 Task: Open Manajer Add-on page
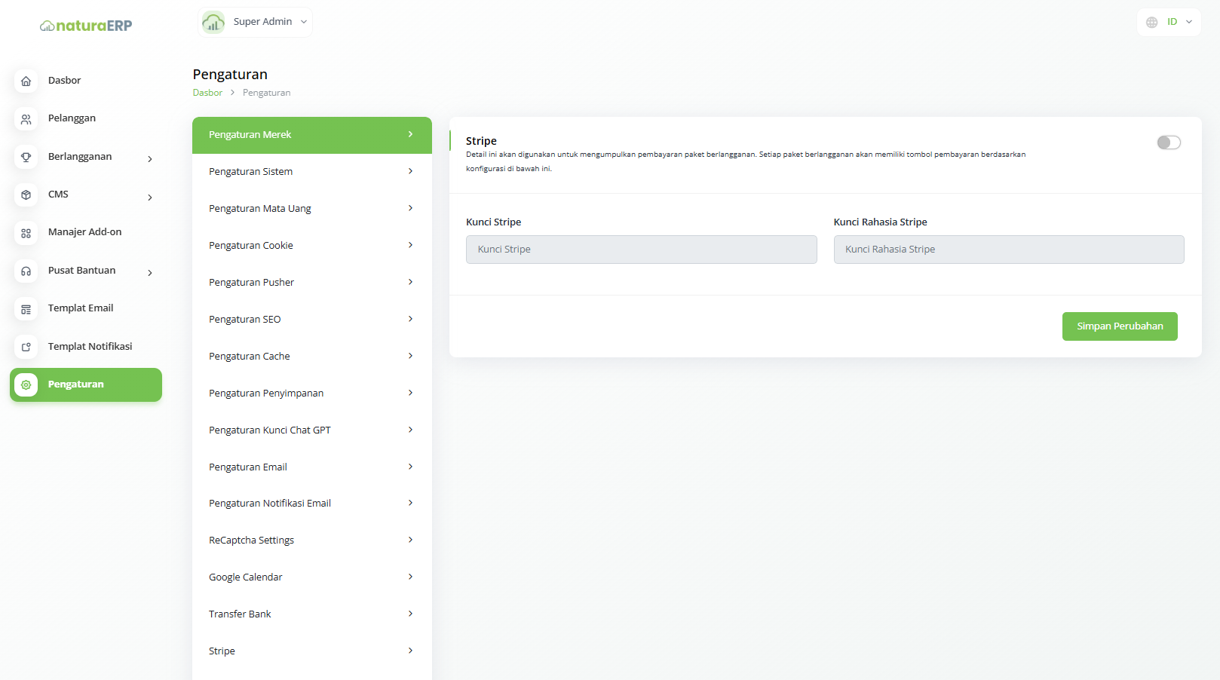pyautogui.click(x=84, y=232)
